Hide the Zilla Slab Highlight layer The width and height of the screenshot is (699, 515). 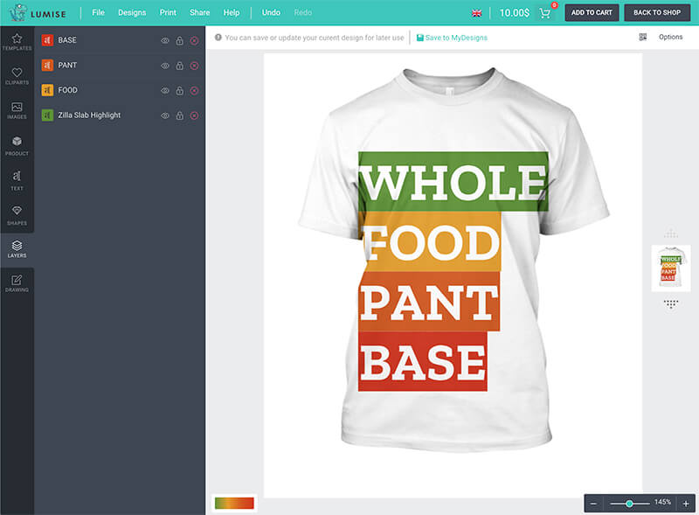(165, 115)
